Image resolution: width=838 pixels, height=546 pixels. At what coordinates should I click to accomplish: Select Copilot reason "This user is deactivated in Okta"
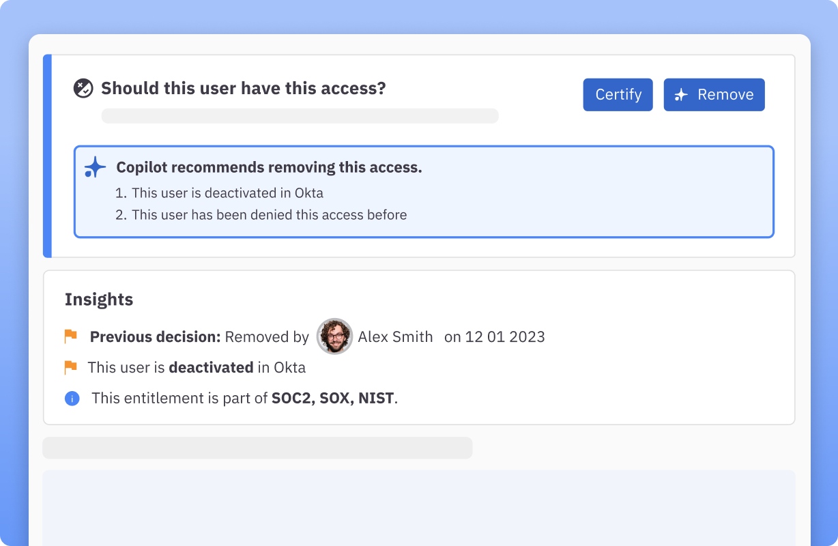[x=227, y=192]
